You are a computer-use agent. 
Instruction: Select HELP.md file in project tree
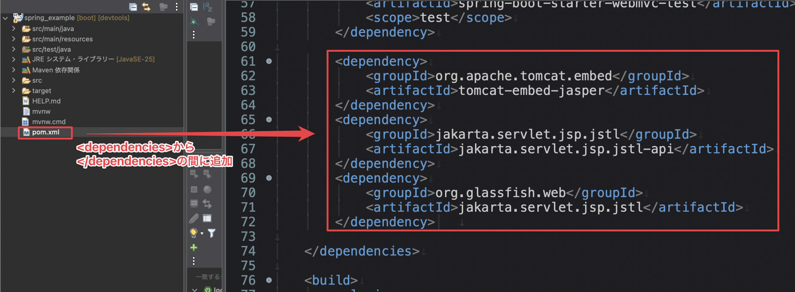[x=46, y=101]
